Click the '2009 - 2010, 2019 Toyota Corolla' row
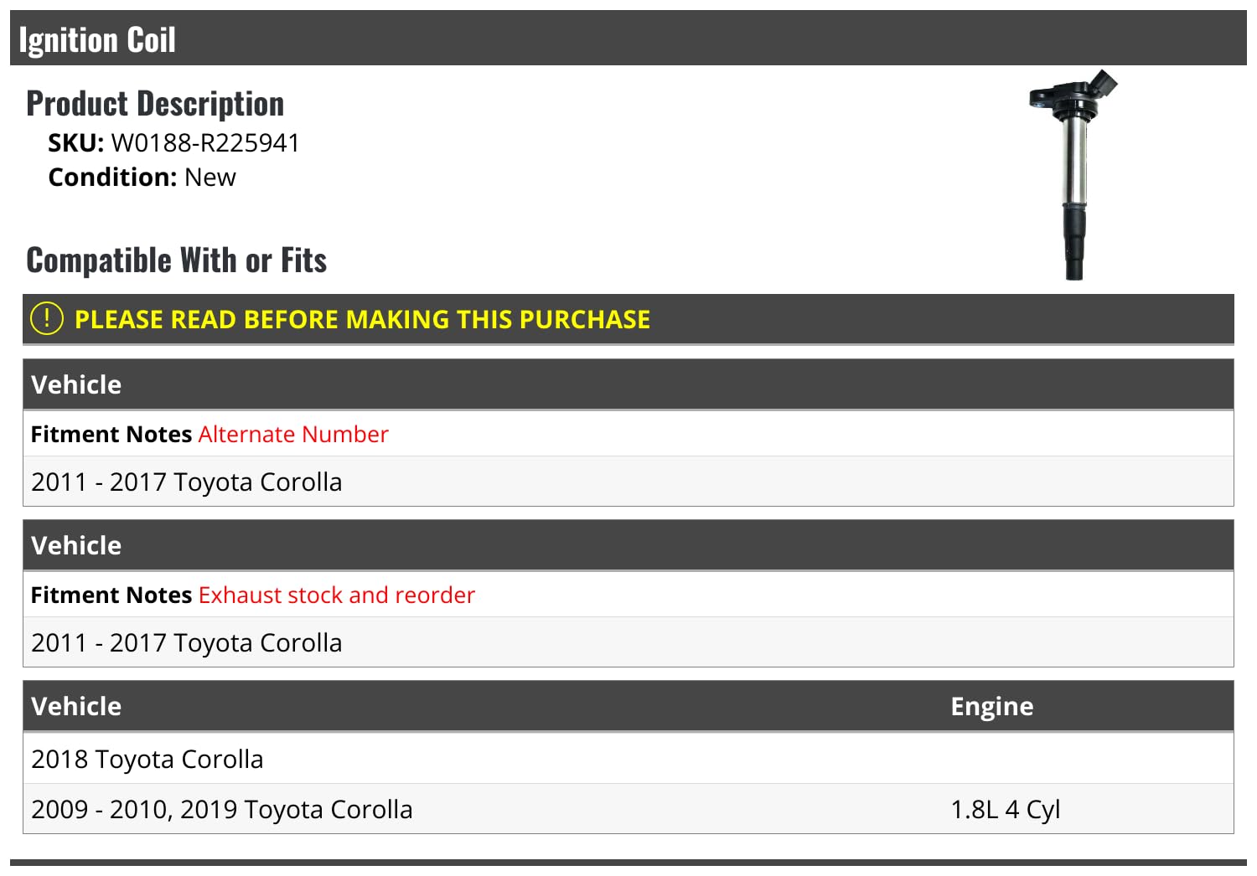The height and width of the screenshot is (876, 1257). (x=221, y=810)
